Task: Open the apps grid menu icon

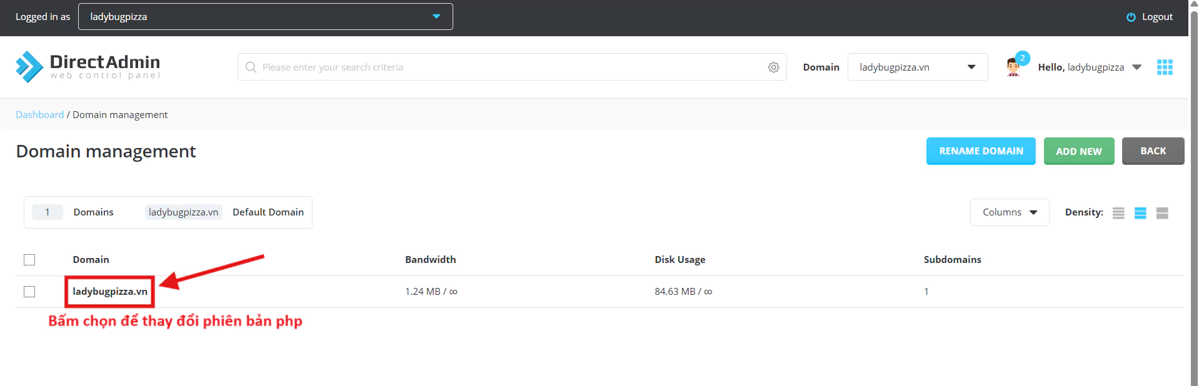Action: tap(1165, 67)
